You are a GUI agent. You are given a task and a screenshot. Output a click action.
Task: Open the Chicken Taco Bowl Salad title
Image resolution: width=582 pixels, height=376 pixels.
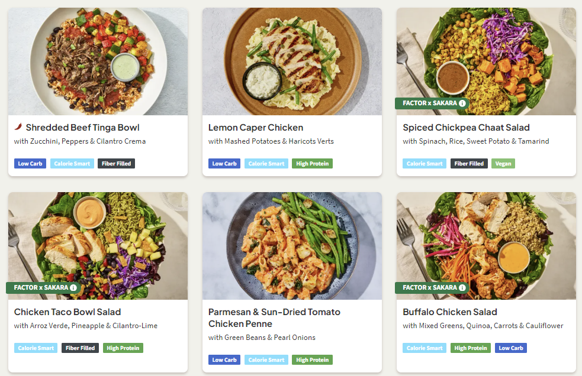67,312
